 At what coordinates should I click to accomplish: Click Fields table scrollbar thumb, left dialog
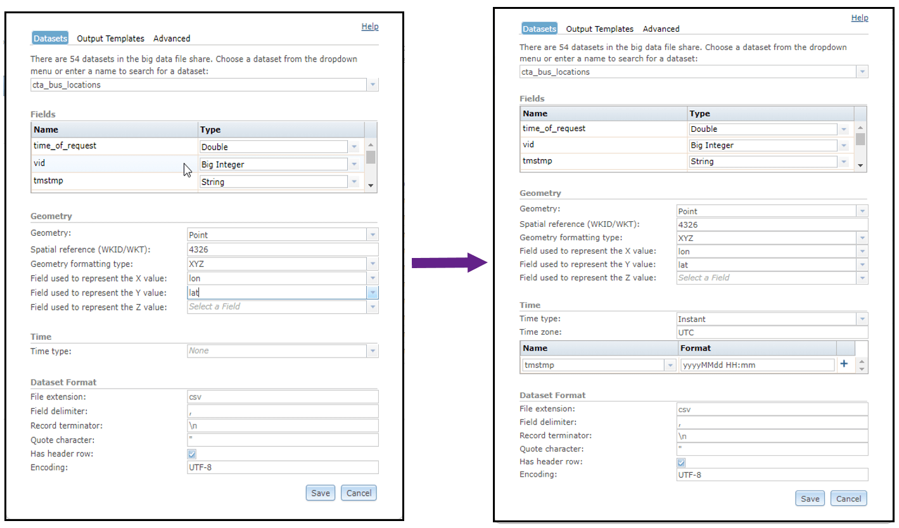tap(371, 157)
